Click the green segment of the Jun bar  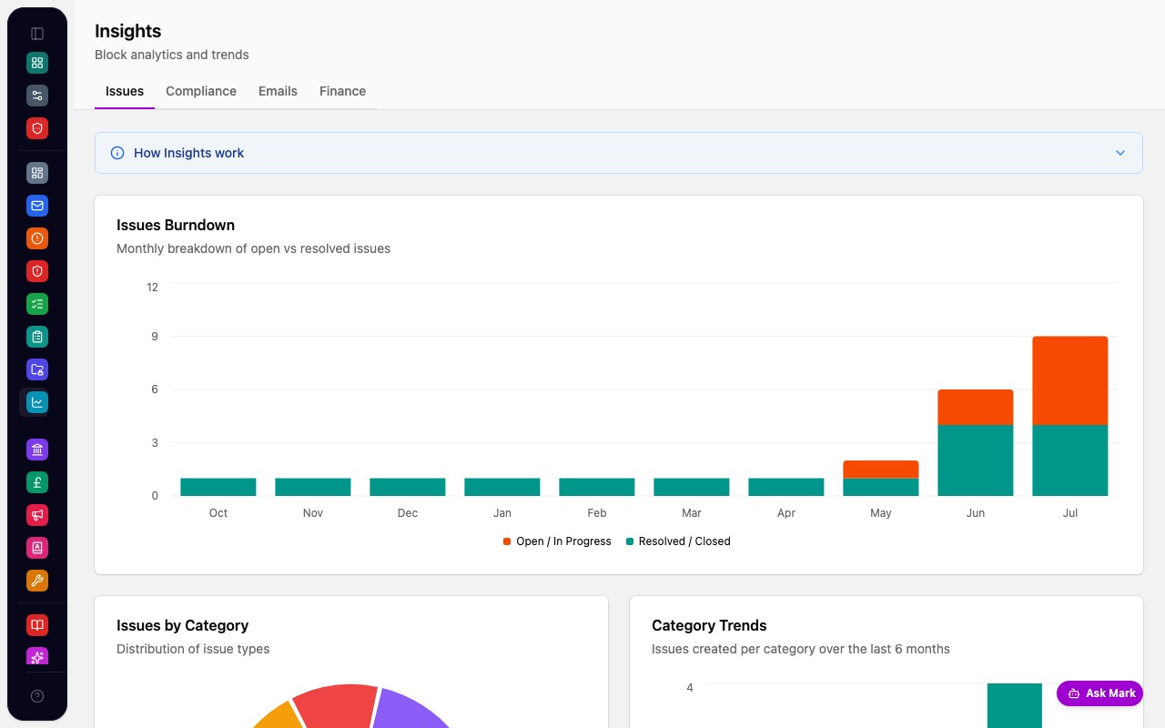(976, 460)
